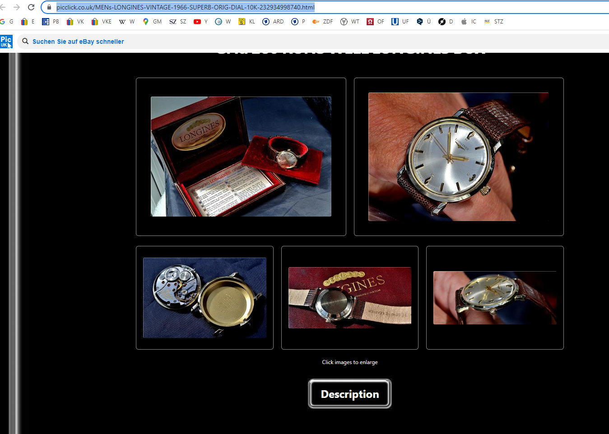Open the Apple IC bookmark

click(x=469, y=22)
